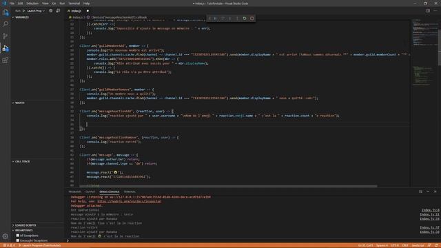Click Launch Program in the status bar
441x248 pixels.
40,245
